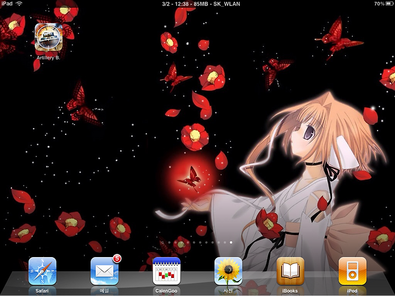
Task: Open the sunflower Photos app
Action: (x=228, y=271)
